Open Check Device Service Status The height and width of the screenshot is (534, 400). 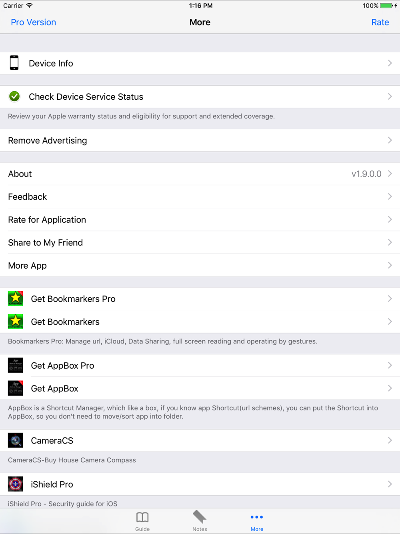coord(200,96)
